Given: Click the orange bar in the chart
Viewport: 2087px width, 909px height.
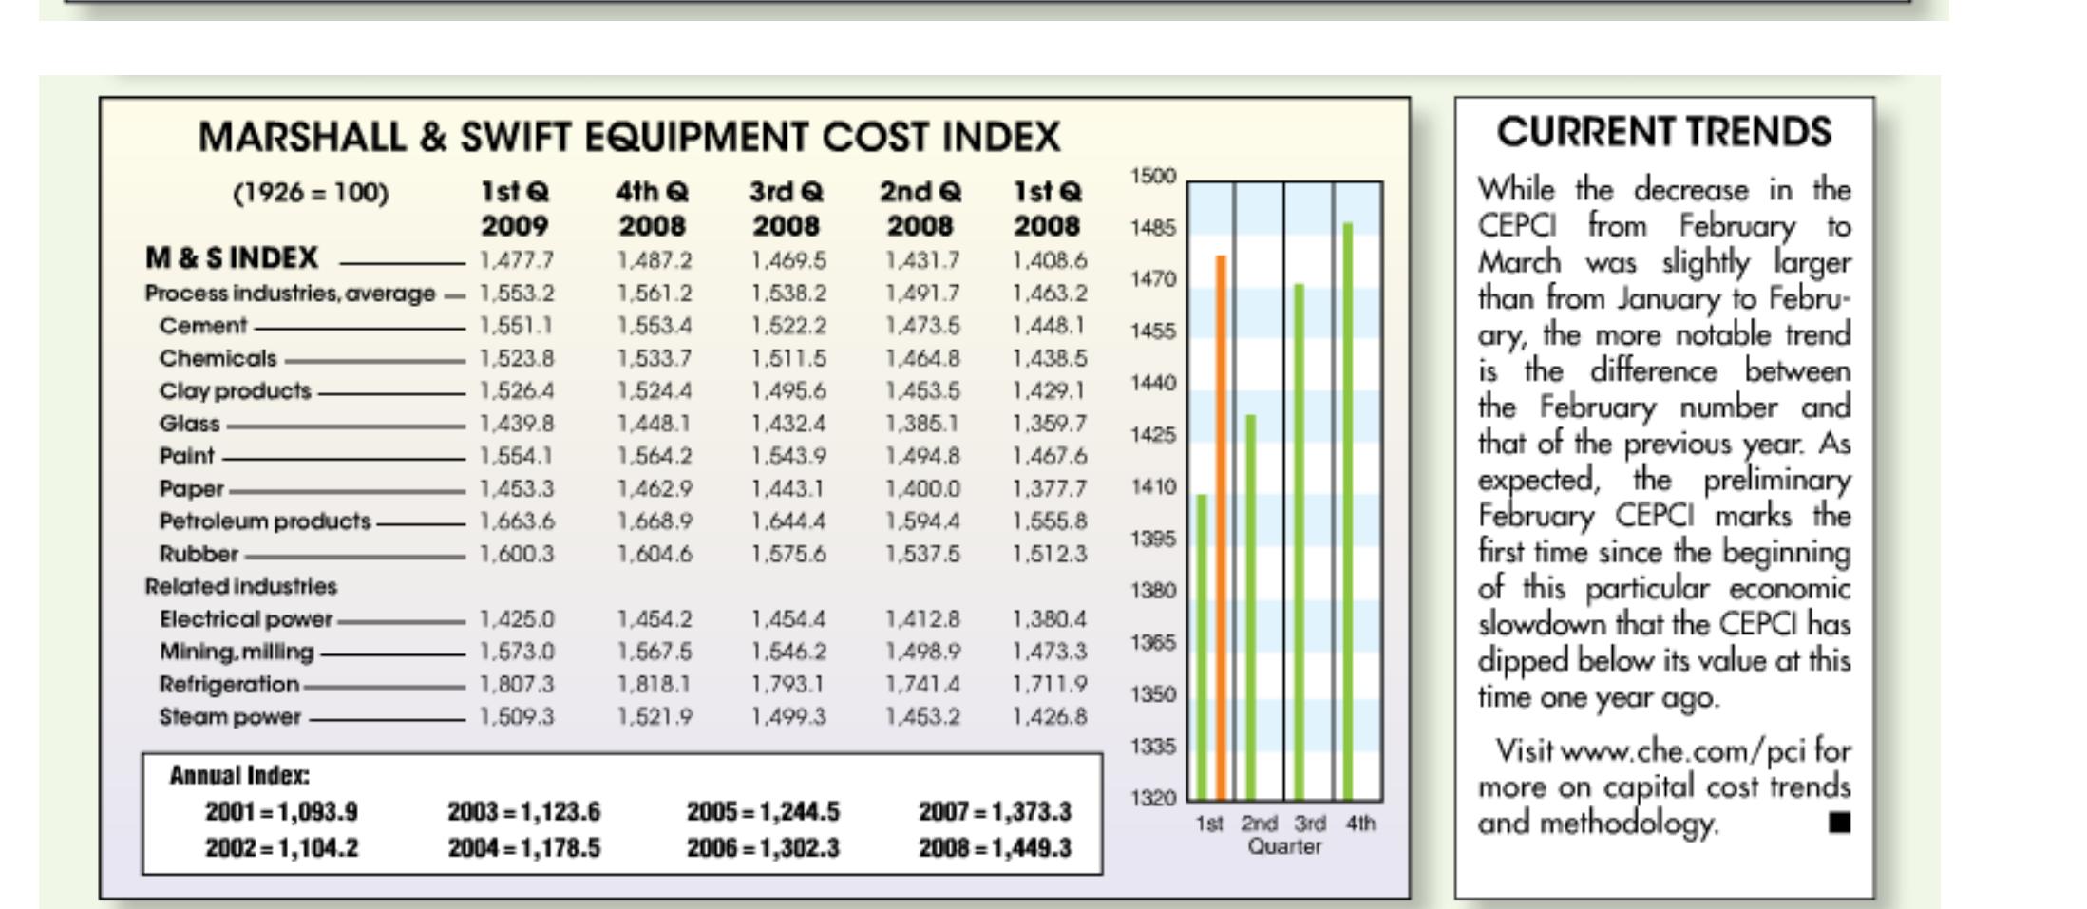Looking at the screenshot, I should tap(1222, 528).
